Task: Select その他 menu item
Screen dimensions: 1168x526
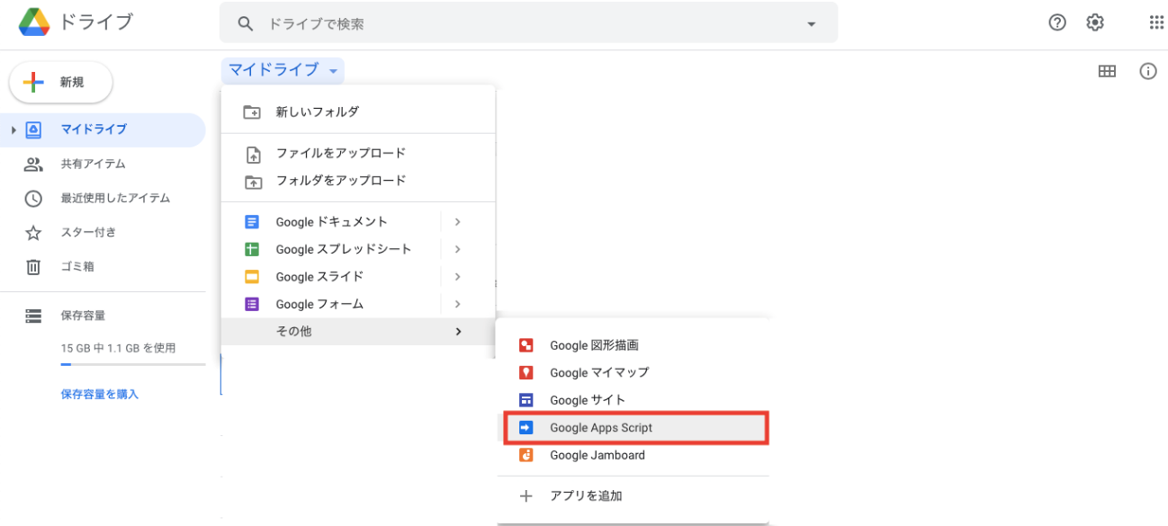Action: click(358, 332)
